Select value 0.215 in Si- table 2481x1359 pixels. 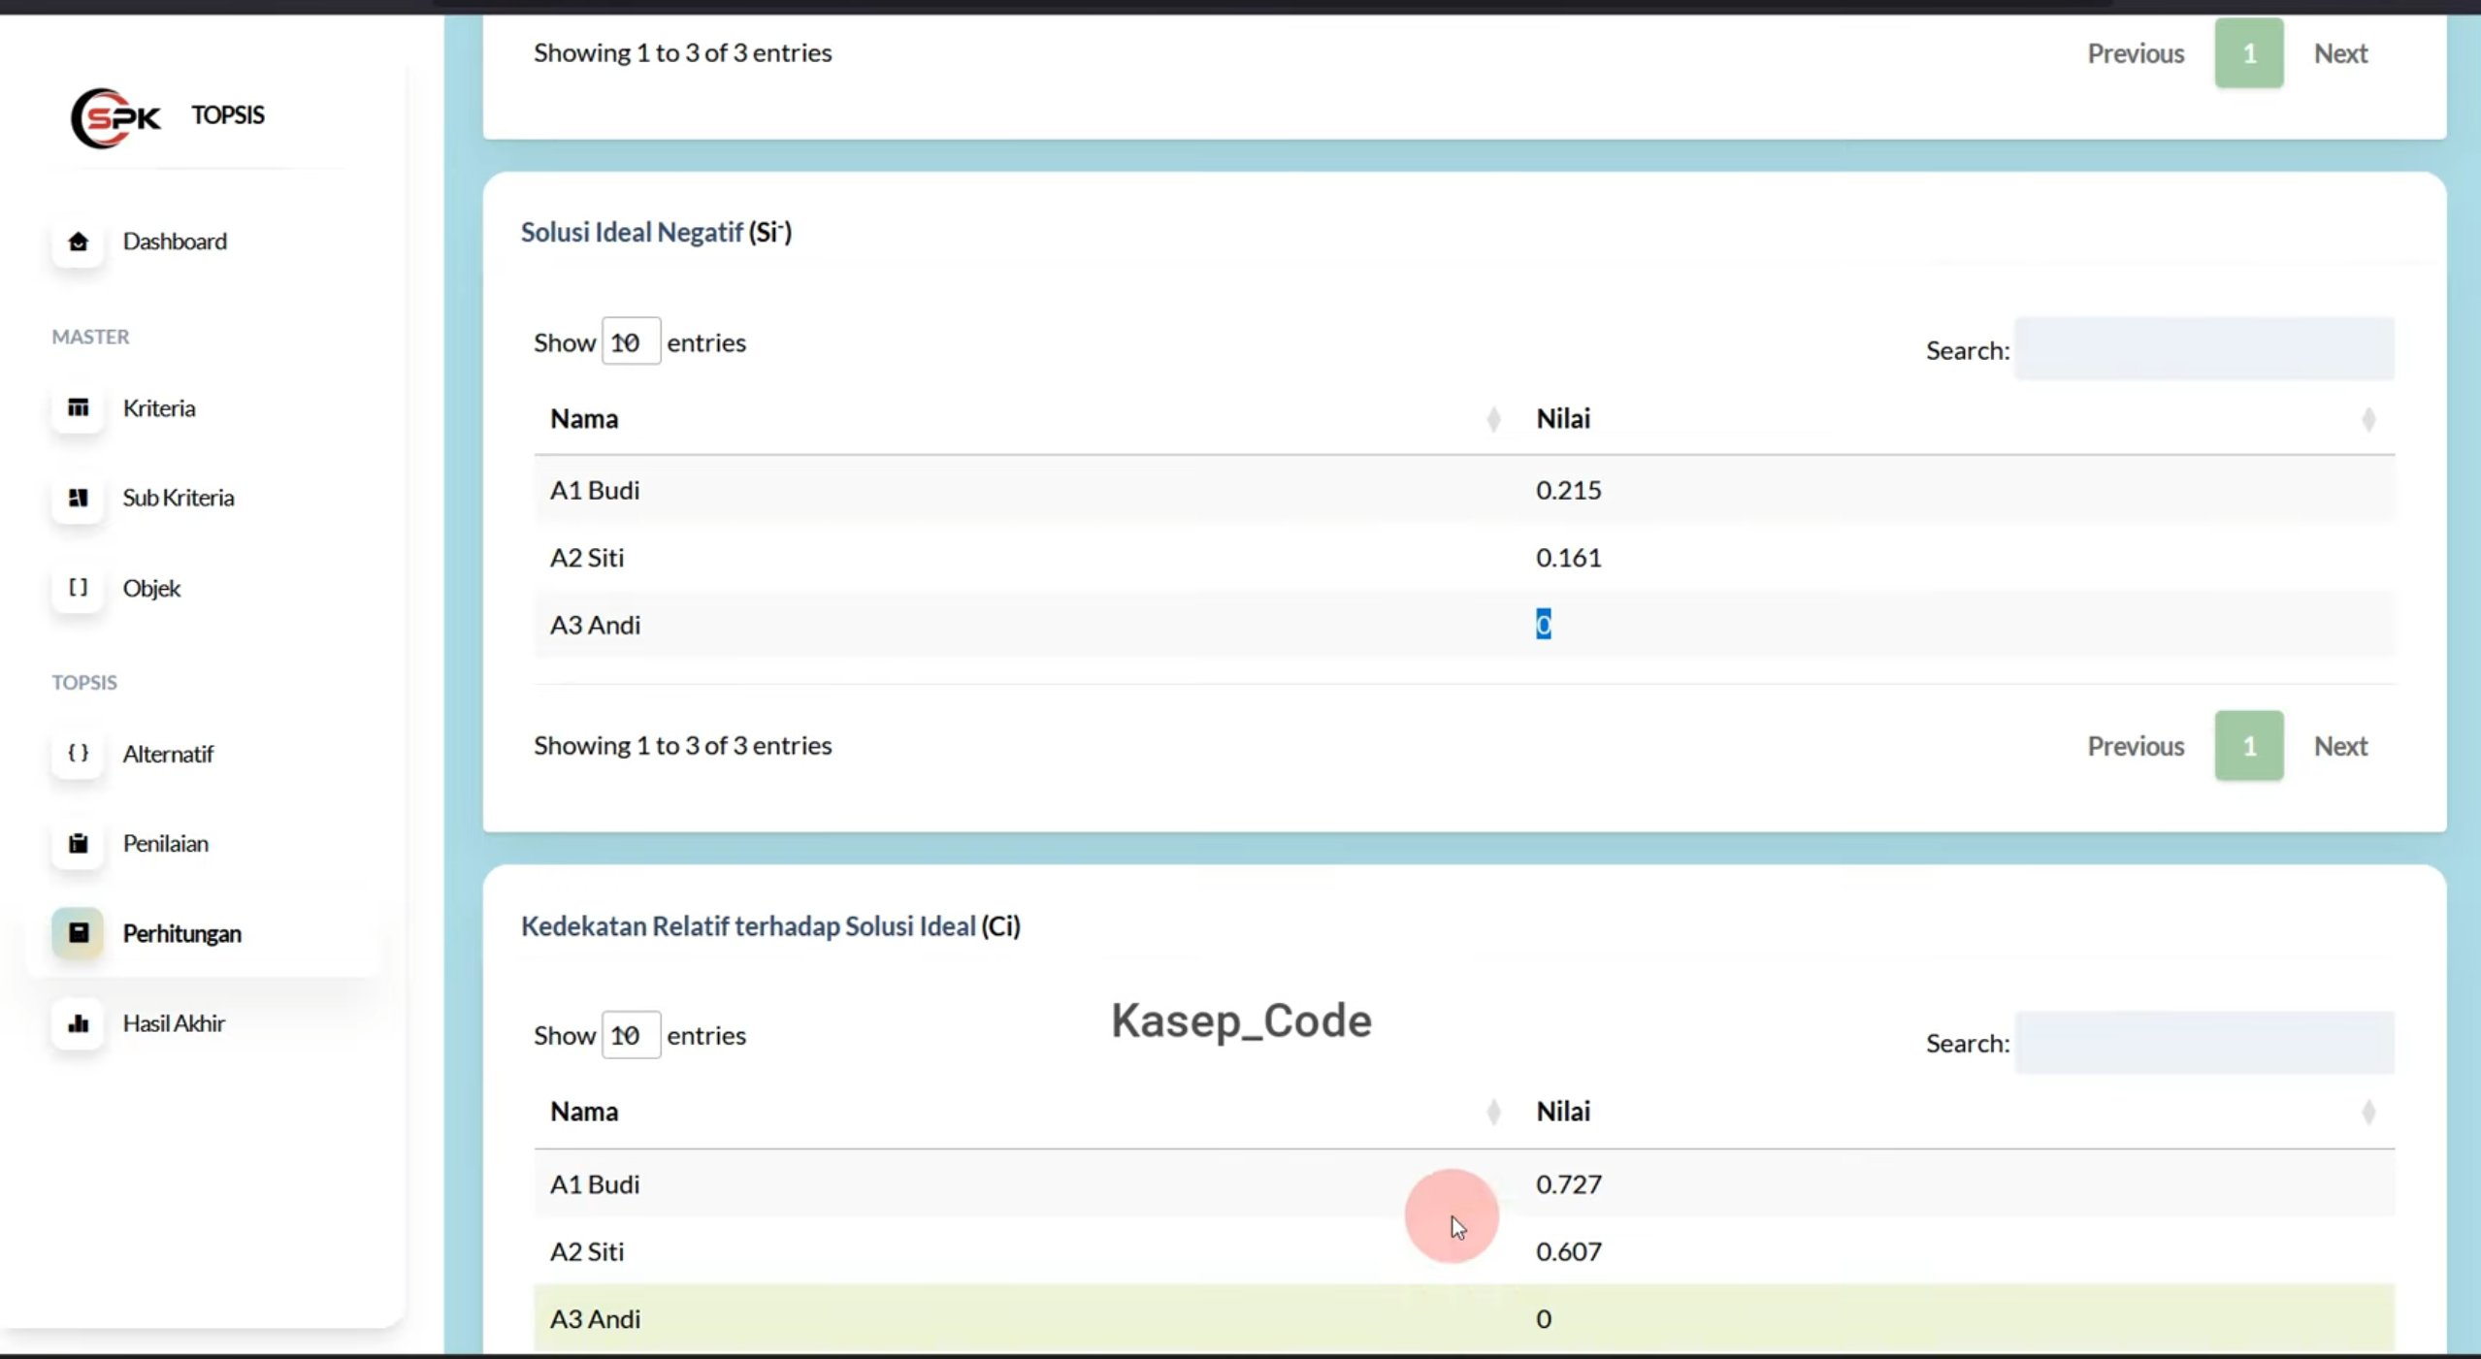pos(1568,490)
